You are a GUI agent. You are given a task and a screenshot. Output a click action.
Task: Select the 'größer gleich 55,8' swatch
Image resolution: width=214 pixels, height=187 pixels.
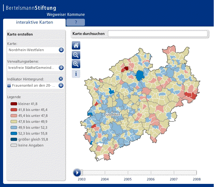coord(14,139)
